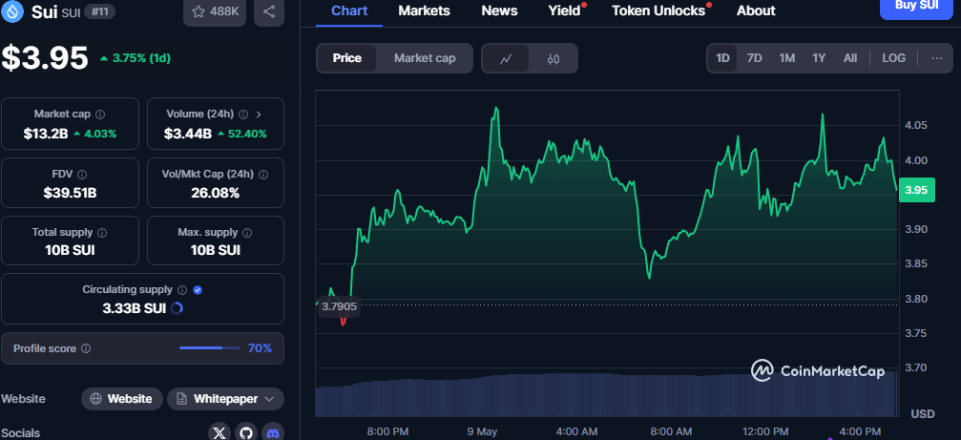Switch to line chart view icon

pos(506,59)
